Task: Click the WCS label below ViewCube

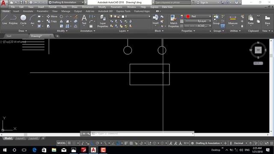Action: click(x=258, y=63)
